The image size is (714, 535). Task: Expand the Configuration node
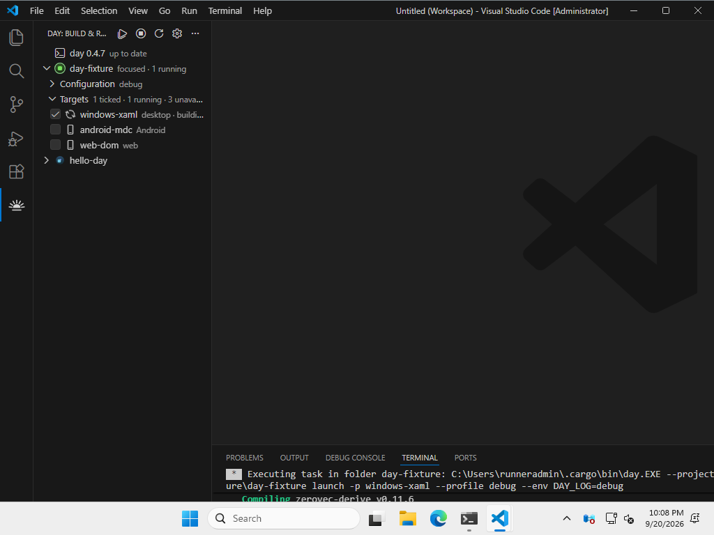click(x=52, y=84)
